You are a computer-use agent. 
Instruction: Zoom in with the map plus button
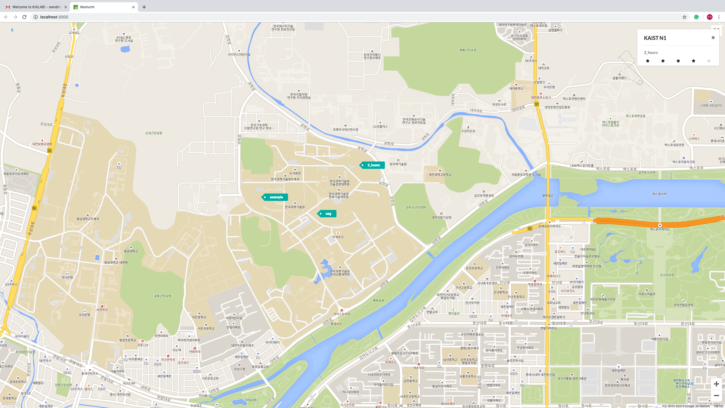(x=716, y=384)
